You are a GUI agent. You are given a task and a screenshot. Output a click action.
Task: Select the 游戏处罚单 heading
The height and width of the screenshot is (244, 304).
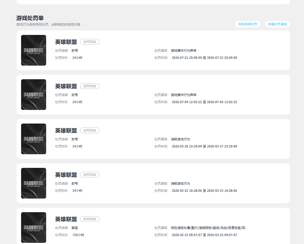(30, 18)
